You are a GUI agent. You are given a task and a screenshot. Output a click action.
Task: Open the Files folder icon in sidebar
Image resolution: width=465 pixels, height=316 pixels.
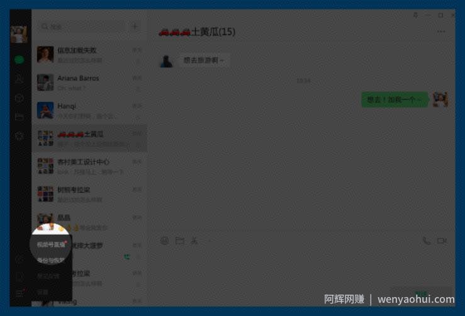pos(20,117)
